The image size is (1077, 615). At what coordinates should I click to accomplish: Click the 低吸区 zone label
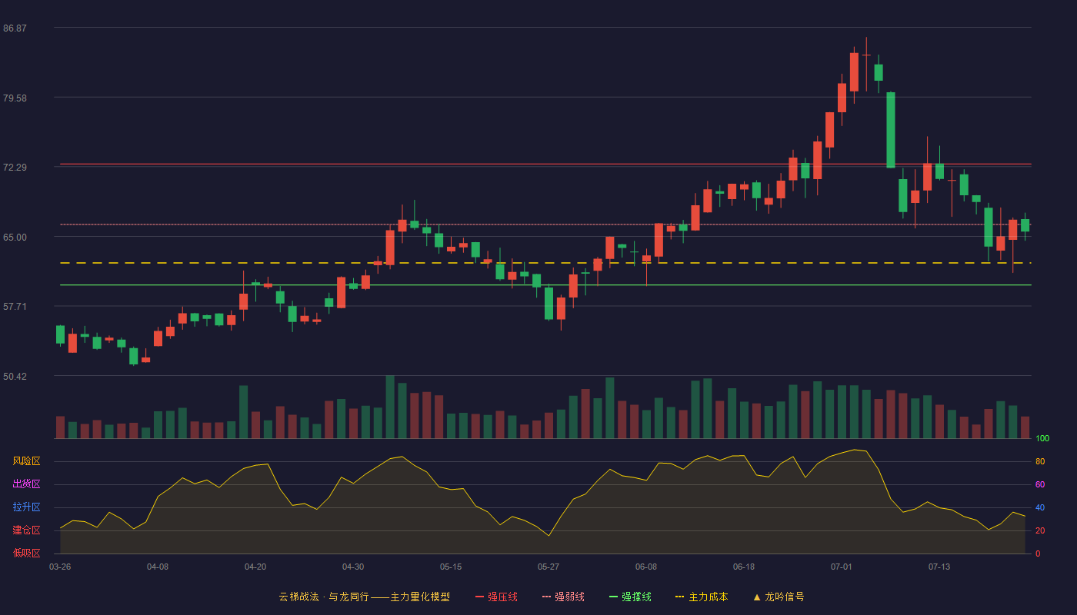(26, 553)
